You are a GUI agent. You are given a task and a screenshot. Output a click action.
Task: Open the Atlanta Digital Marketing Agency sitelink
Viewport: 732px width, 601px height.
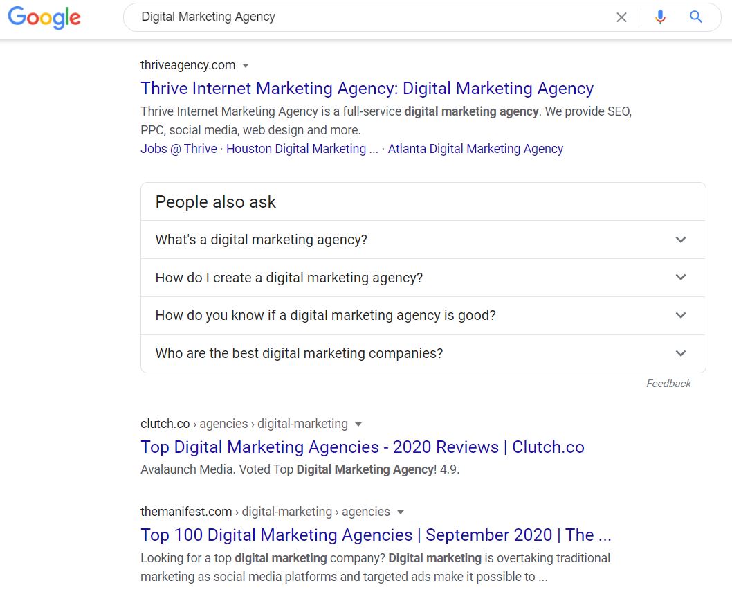coord(475,148)
